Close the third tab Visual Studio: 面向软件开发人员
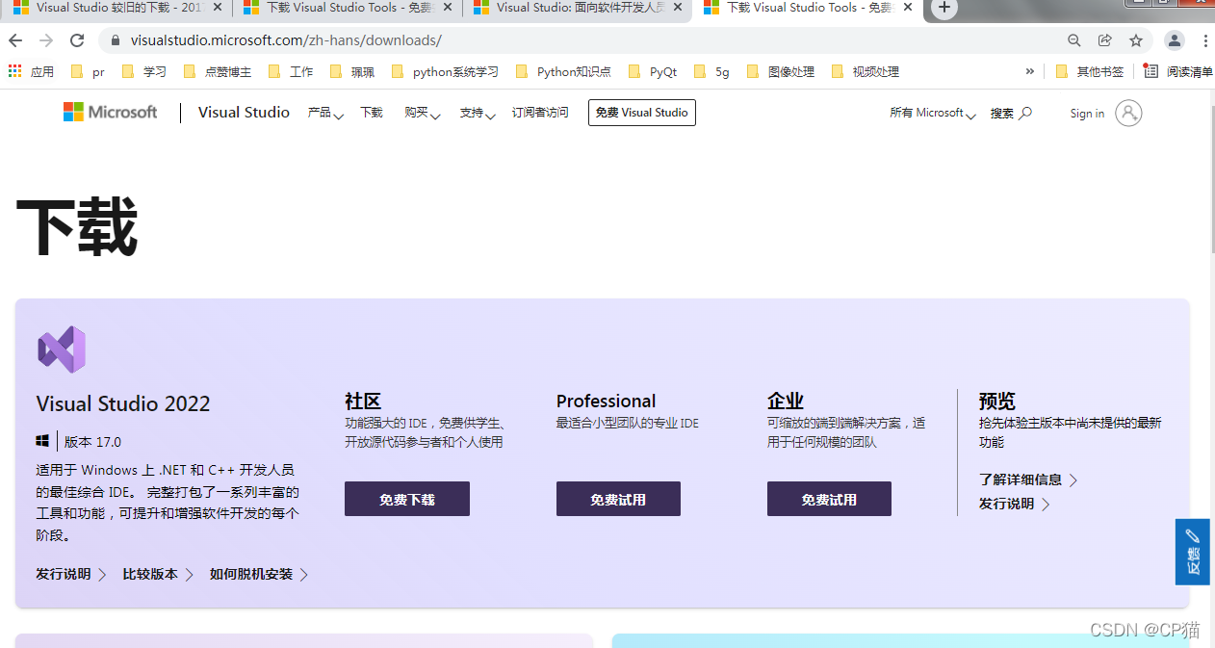This screenshot has height=648, width=1215. pos(678,8)
